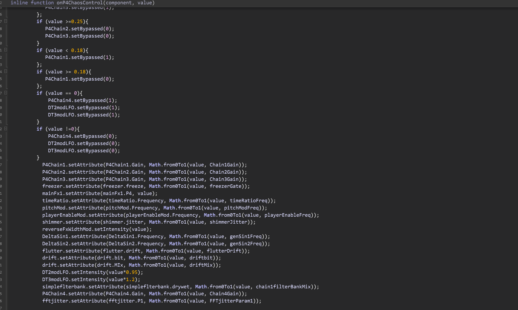
Task: Click the DeltaSin2.setAttribute genSin2Freq line
Action: pos(156,244)
